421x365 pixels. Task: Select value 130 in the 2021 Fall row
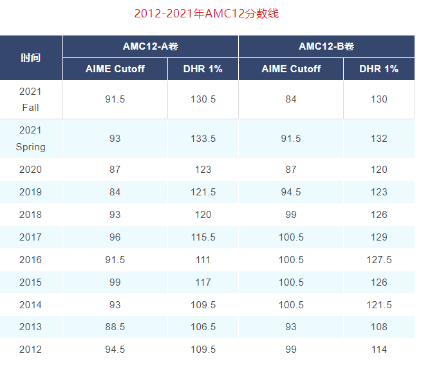(379, 99)
